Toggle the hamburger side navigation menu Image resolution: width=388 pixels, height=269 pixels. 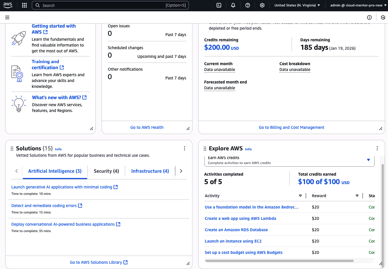pyautogui.click(x=7, y=17)
